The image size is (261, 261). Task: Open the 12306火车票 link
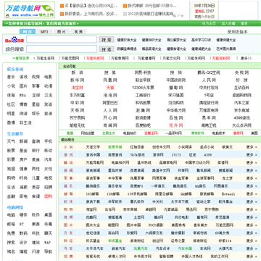pyautogui.click(x=143, y=88)
